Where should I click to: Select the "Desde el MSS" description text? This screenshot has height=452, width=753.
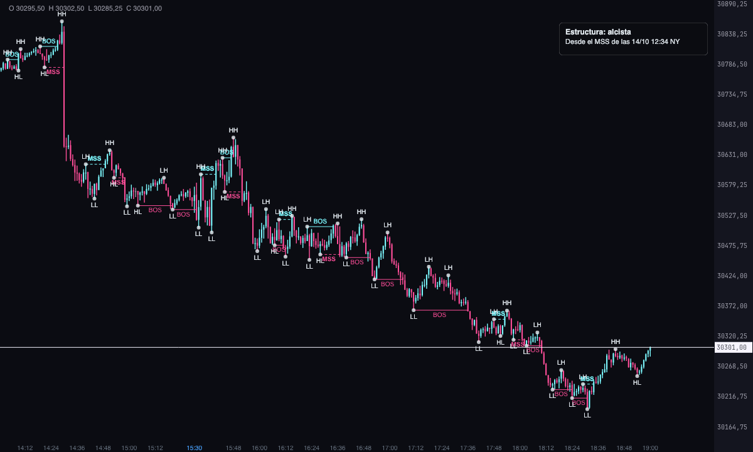click(622, 42)
